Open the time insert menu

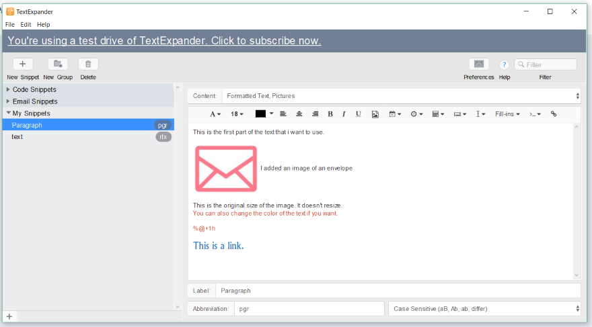(417, 113)
